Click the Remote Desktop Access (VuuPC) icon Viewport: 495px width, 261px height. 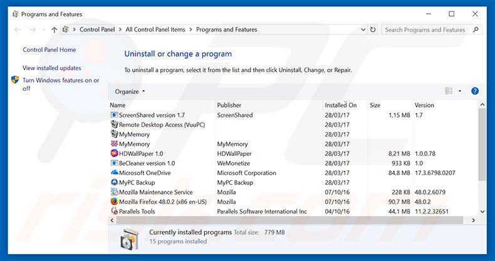114,125
